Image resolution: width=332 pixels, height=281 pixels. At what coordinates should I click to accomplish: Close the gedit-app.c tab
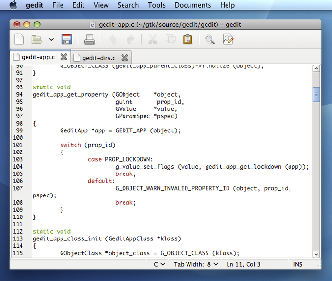click(x=64, y=57)
